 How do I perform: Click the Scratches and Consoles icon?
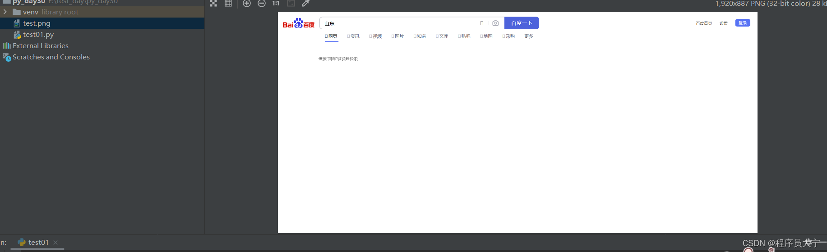coord(7,57)
